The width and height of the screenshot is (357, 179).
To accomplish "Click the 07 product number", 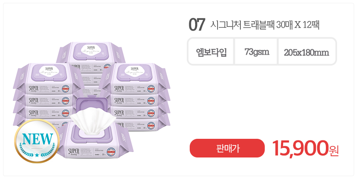I will point(197,24).
